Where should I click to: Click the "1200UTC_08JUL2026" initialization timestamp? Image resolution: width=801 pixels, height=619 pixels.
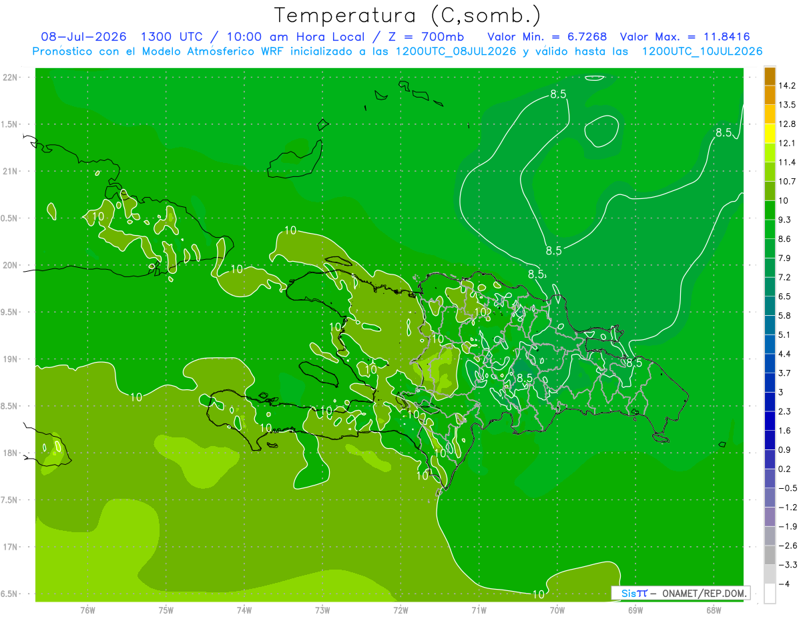tap(456, 51)
